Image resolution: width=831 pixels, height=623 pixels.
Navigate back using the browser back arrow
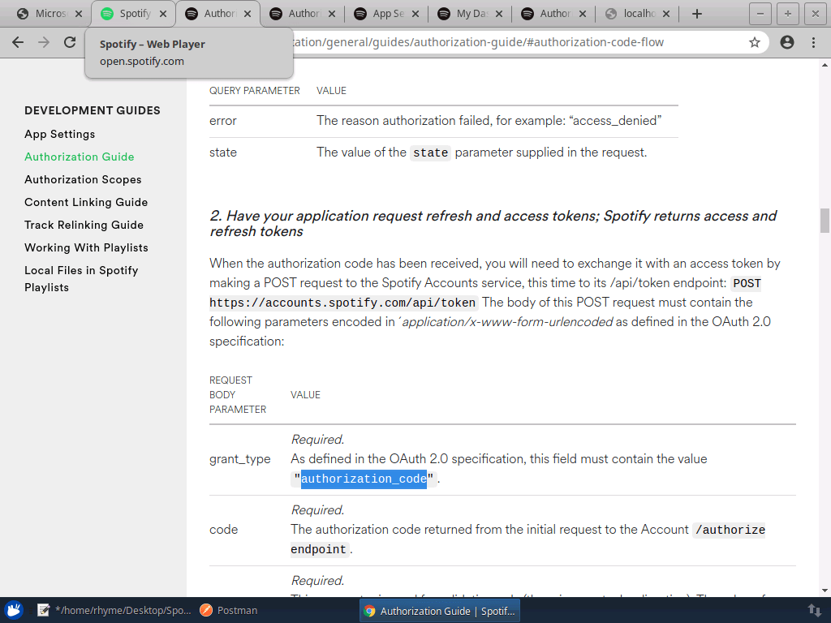(x=18, y=42)
